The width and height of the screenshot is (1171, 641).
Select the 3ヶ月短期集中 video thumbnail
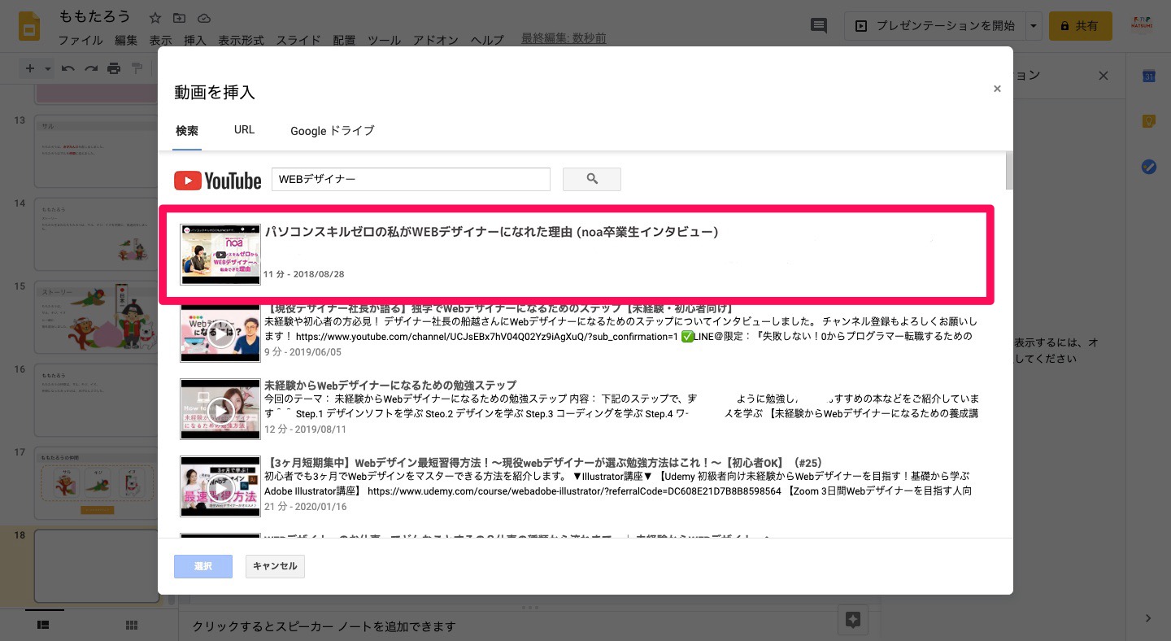click(x=220, y=486)
